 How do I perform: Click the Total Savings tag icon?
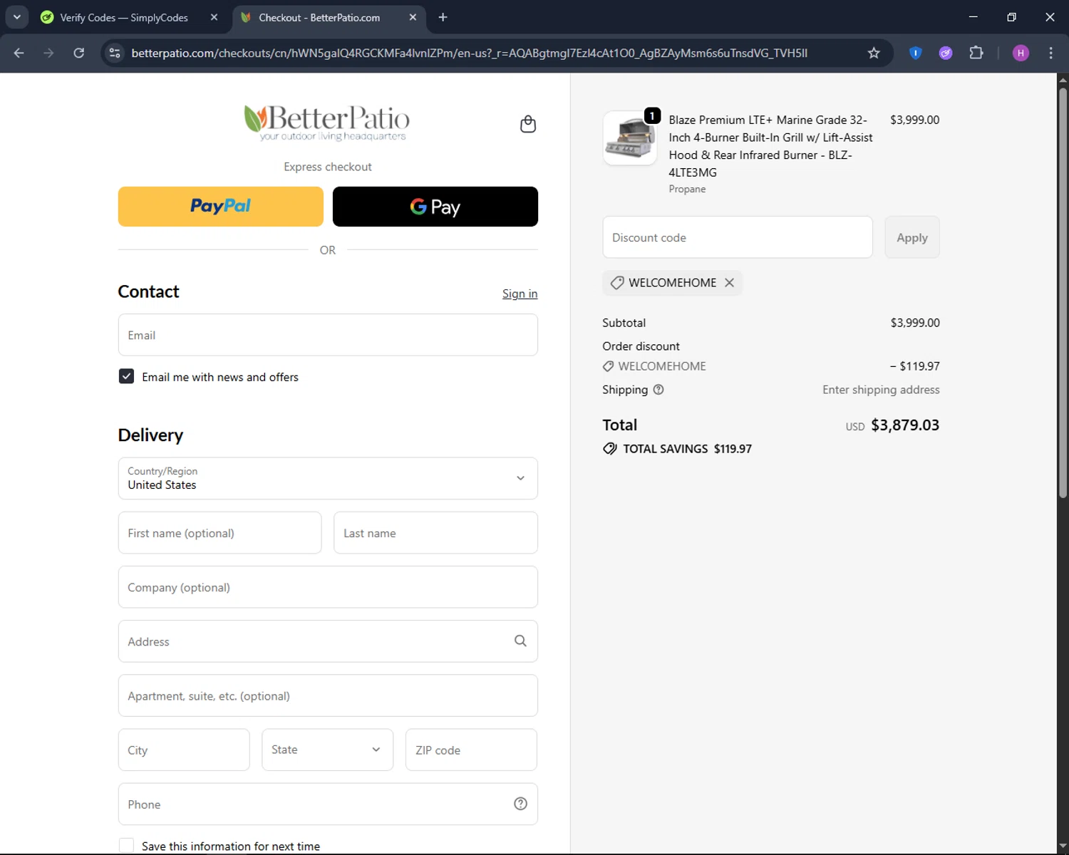click(x=610, y=449)
